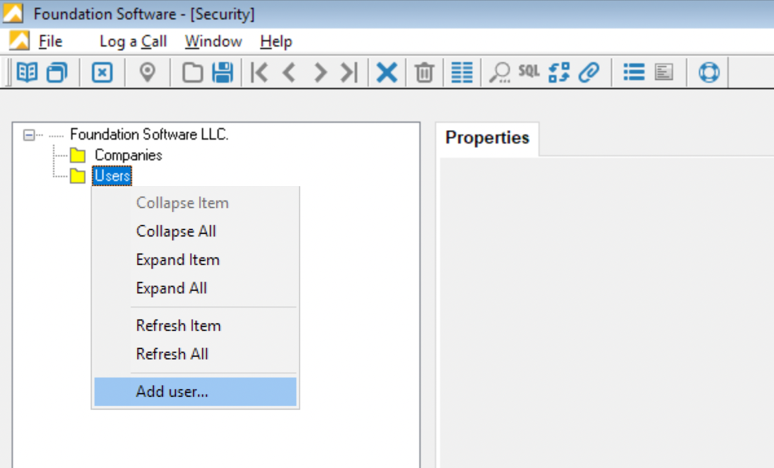This screenshot has height=468, width=774.
Task: Open the Log a Call menu
Action: 133,41
